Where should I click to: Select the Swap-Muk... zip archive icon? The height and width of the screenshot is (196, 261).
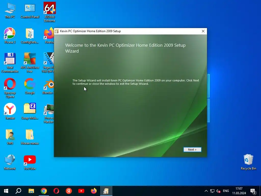(30, 111)
